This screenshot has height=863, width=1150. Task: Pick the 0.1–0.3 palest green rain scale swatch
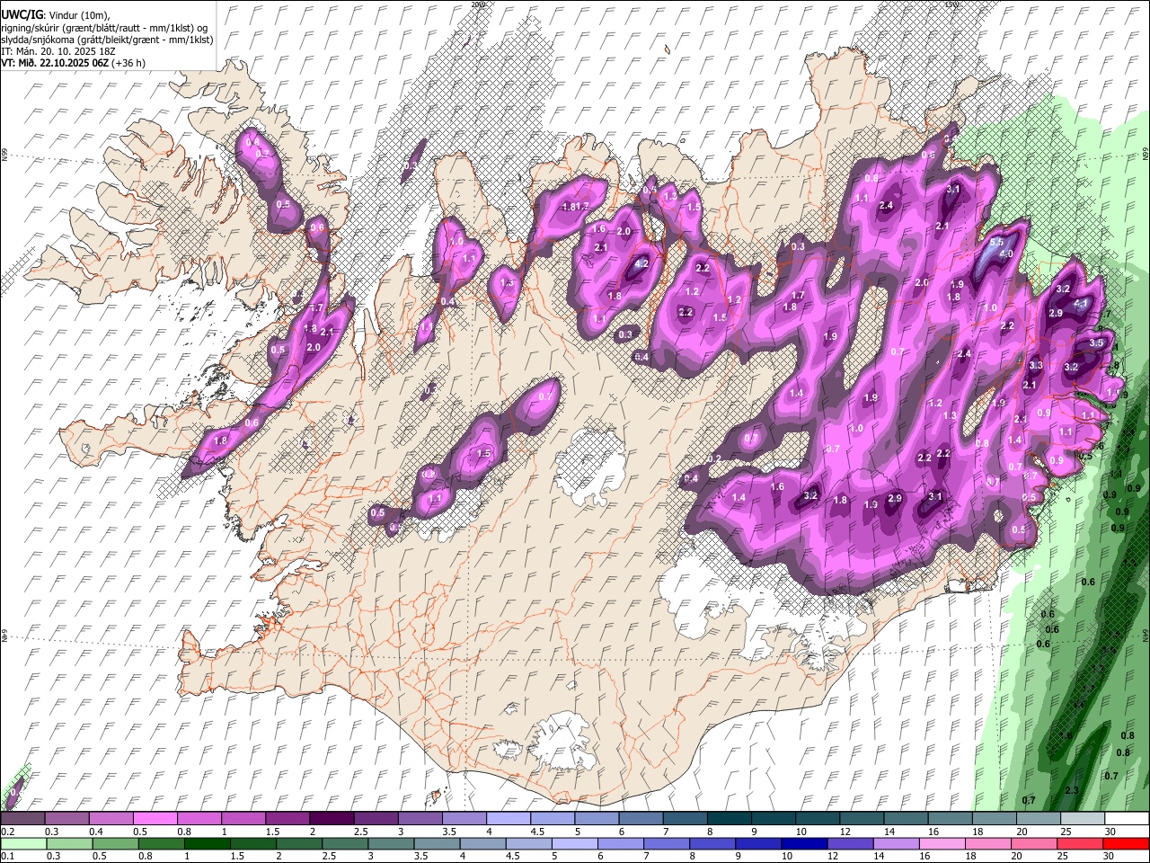23,844
